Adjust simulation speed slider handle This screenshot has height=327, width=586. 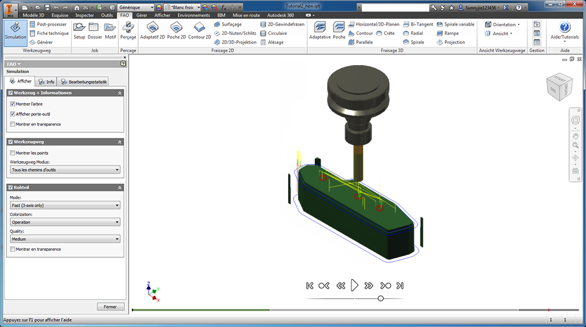pos(380,298)
